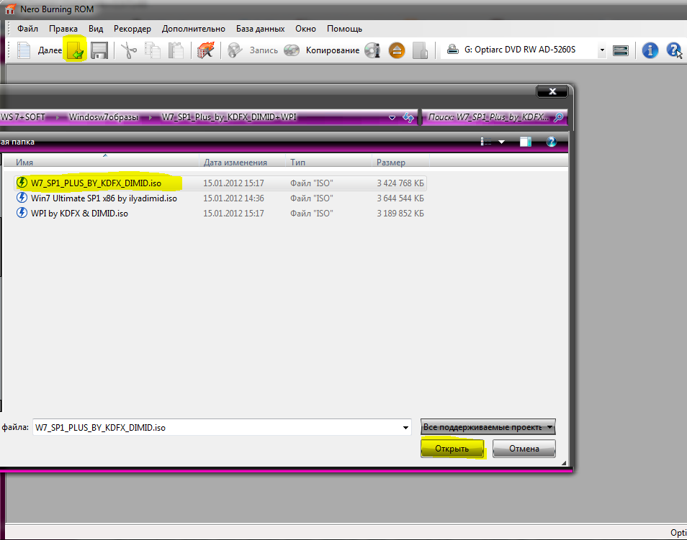The height and width of the screenshot is (540, 687).
Task: Toggle the Preview pane icon
Action: click(525, 142)
